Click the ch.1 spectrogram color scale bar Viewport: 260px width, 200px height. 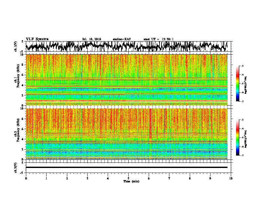[238, 84]
